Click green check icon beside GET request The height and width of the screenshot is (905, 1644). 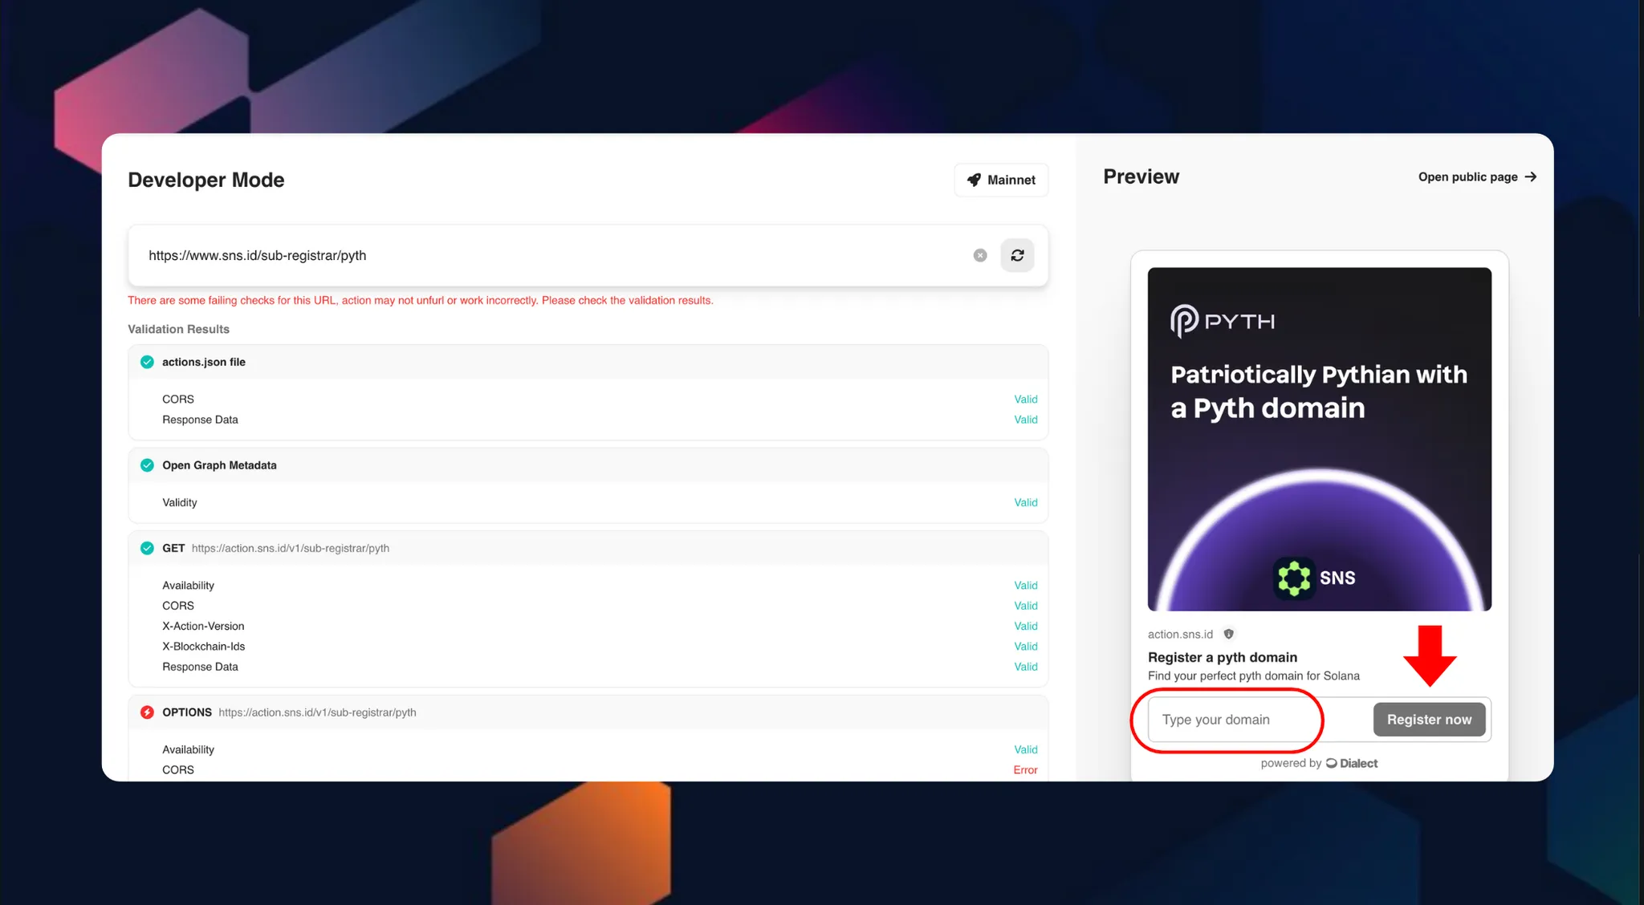pos(147,548)
